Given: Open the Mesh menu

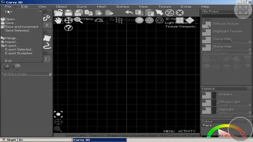Looking at the screenshot, I should 101,7.
